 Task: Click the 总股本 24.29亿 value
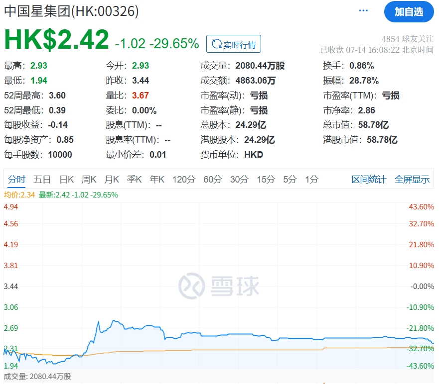tap(251, 125)
